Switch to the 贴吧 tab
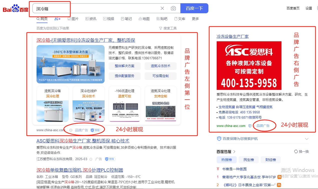The width and height of the screenshot is (318, 189). coord(162,19)
